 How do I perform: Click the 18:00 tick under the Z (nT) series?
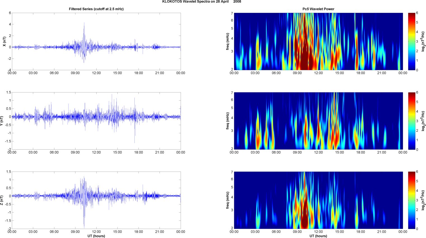click(139, 232)
